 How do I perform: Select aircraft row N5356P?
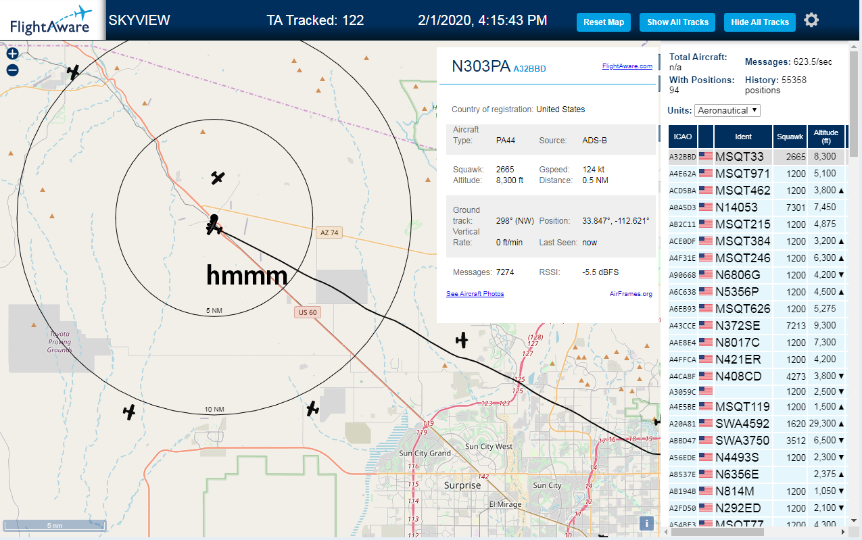[757, 292]
